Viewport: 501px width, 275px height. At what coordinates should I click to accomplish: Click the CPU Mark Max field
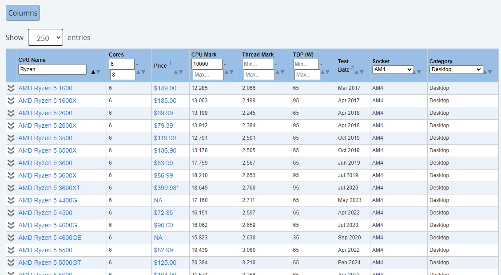point(208,75)
